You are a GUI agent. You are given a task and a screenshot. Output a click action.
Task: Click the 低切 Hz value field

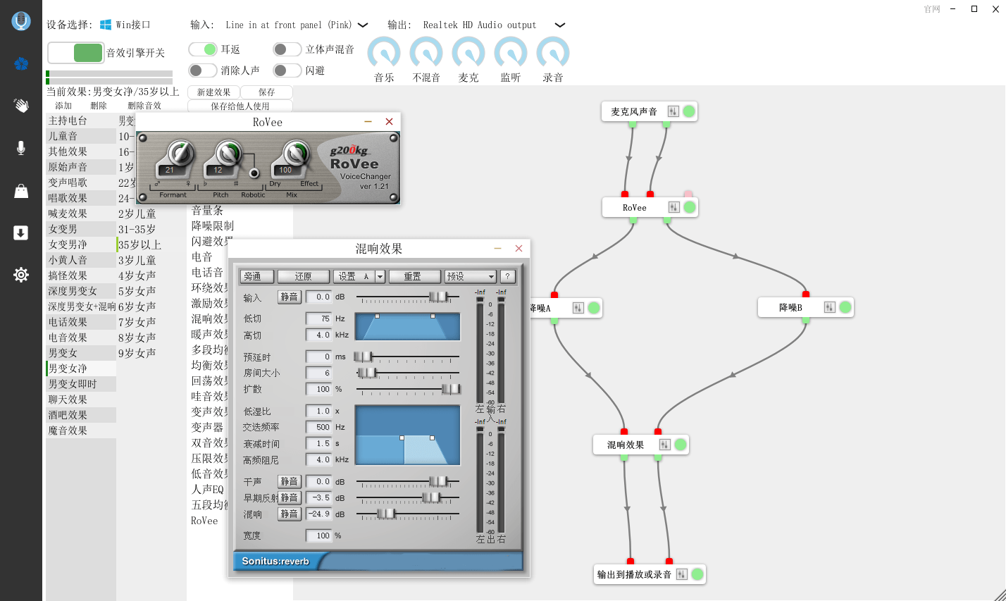coord(318,318)
